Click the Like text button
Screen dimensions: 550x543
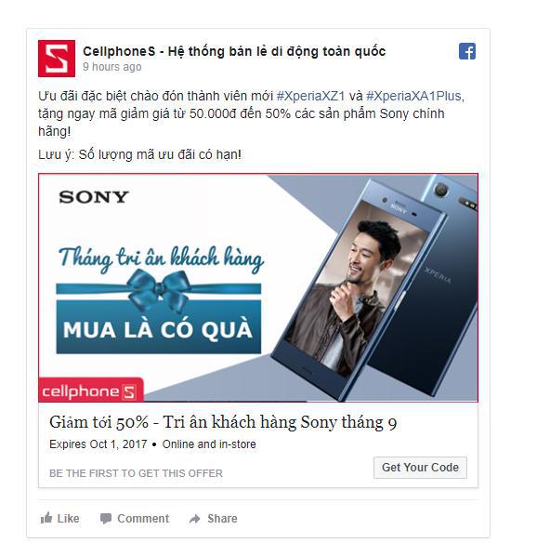pyautogui.click(x=69, y=519)
